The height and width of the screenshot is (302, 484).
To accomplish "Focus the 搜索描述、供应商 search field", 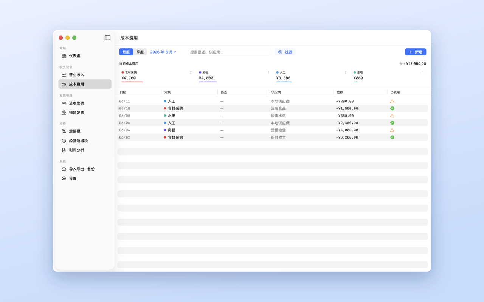I will tap(230, 52).
